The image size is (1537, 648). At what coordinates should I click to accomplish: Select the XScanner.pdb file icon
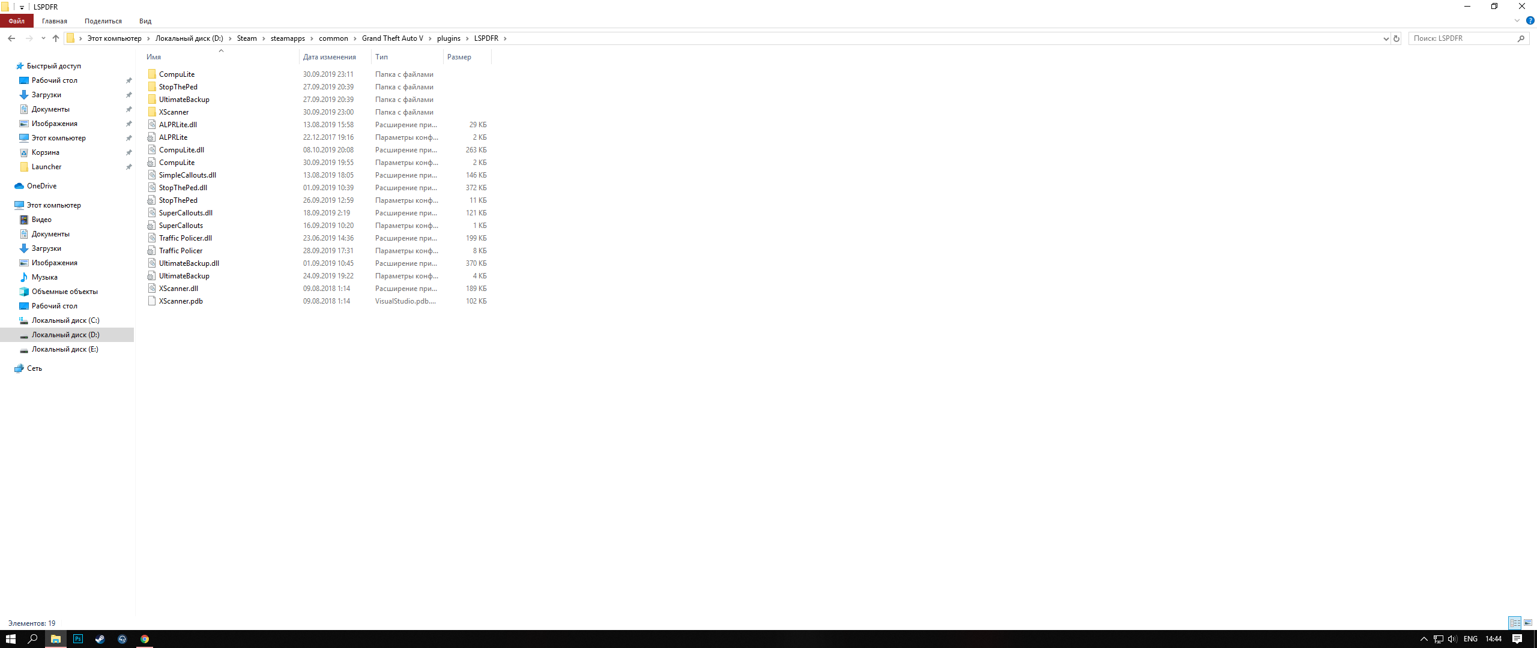click(x=152, y=301)
